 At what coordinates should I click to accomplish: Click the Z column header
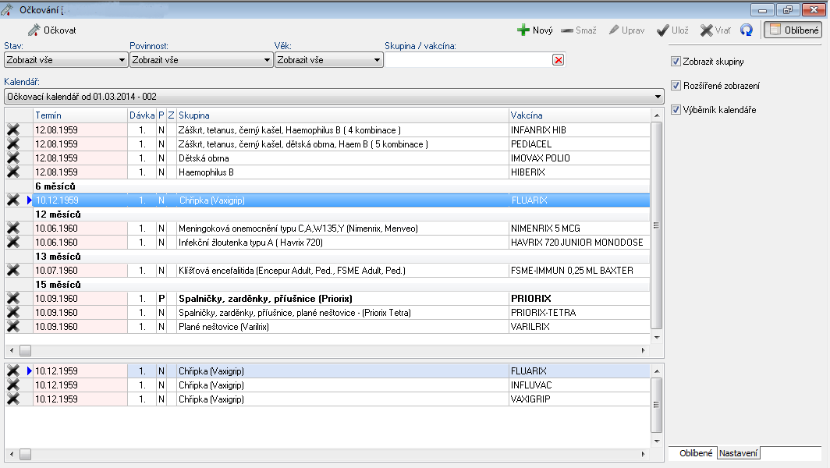coord(171,115)
